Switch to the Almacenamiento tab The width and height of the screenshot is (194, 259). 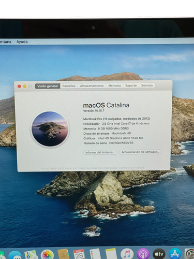click(x=92, y=85)
